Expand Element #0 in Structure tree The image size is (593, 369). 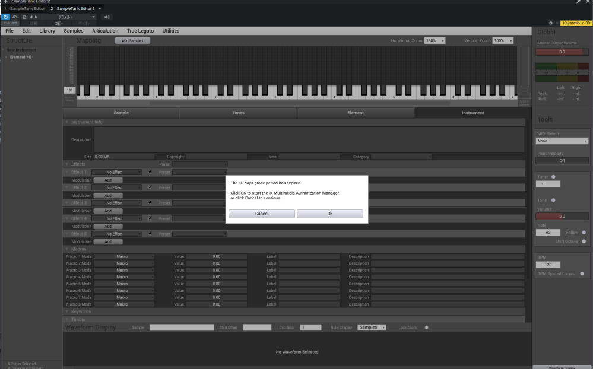[x=6, y=57]
